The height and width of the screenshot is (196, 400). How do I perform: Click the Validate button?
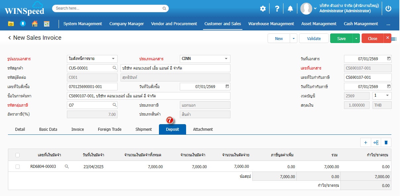[x=314, y=38]
